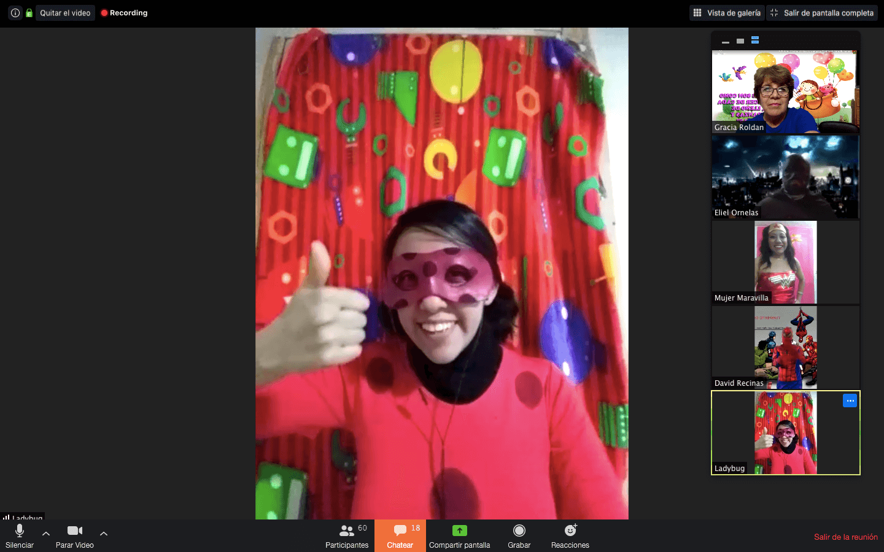Click Compartir pantalla to share screen
The width and height of the screenshot is (884, 552).
coord(459,536)
